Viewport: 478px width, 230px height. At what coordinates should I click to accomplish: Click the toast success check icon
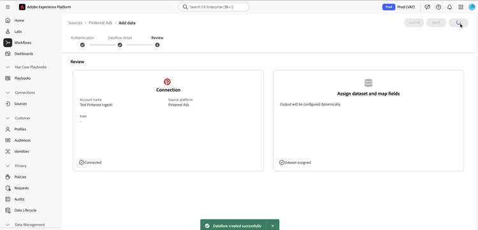click(x=207, y=226)
